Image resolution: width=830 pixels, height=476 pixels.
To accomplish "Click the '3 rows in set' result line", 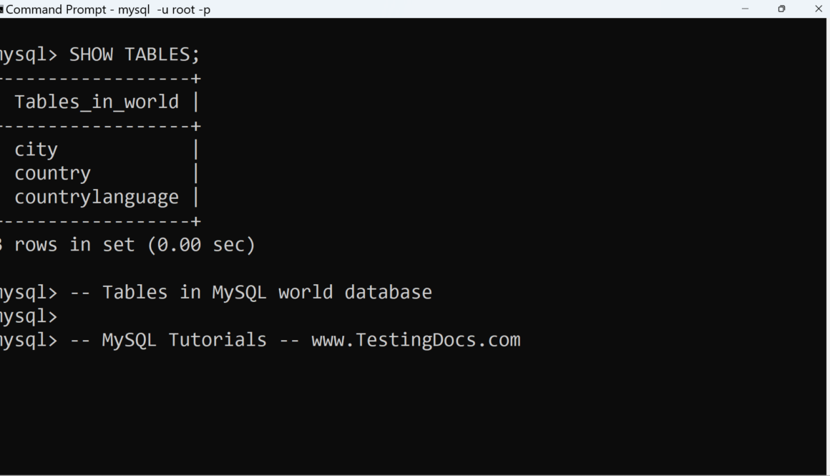I will click(x=129, y=245).
